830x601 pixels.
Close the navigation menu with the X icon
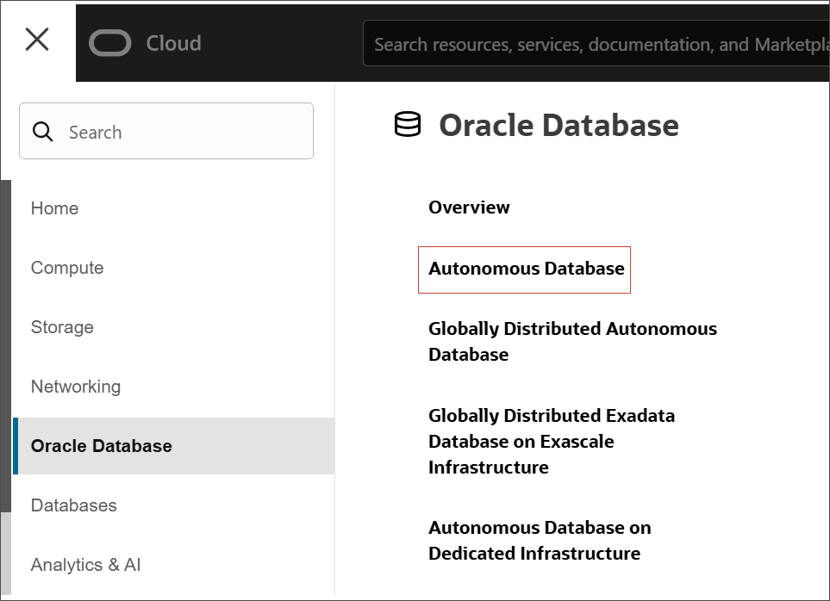coord(37,40)
